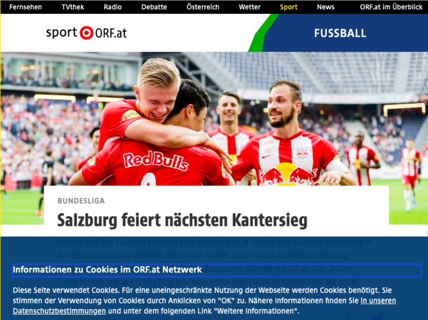The image size is (428, 320).
Task: Open the Wetter page
Action: (x=250, y=7)
